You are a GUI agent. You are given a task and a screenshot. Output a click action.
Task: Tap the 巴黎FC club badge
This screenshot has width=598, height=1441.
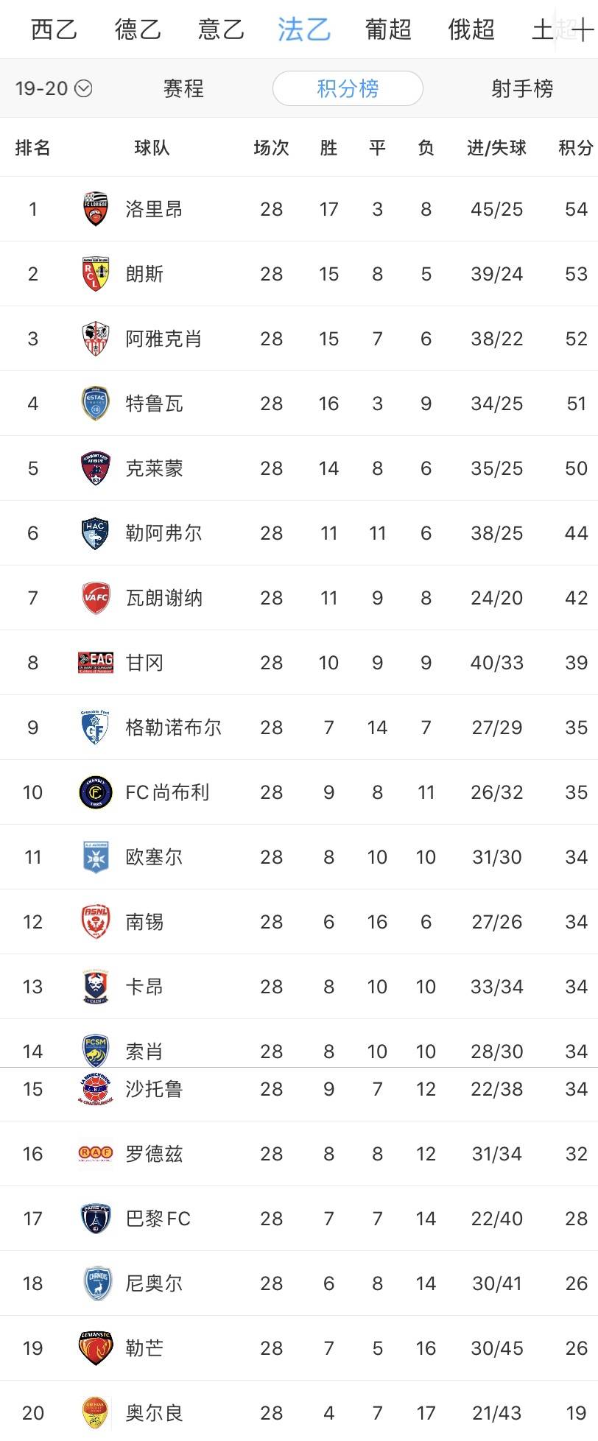click(95, 1219)
